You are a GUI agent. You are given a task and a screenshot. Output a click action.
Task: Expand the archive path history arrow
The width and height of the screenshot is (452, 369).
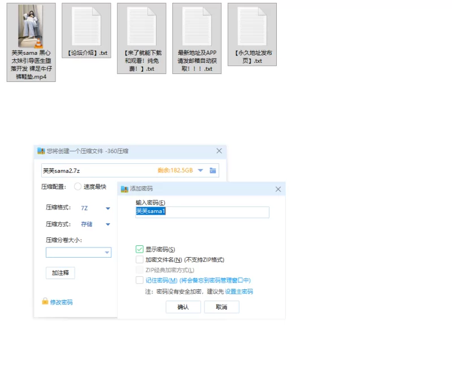(x=200, y=171)
